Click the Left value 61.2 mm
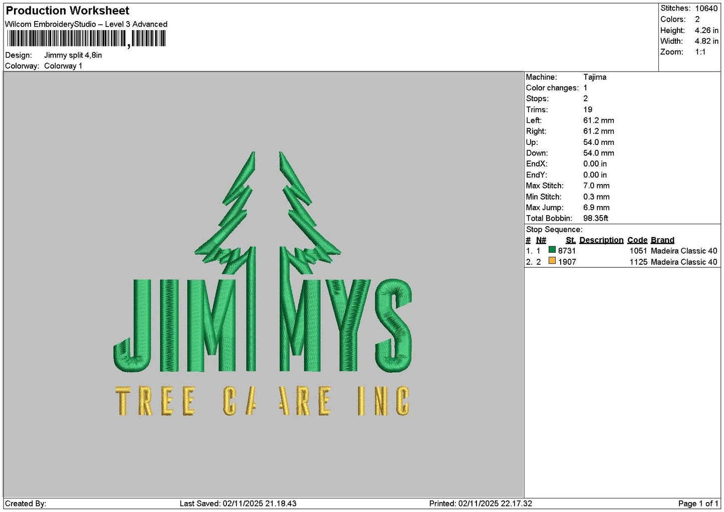Screen dimensions: 724x512 (x=599, y=120)
